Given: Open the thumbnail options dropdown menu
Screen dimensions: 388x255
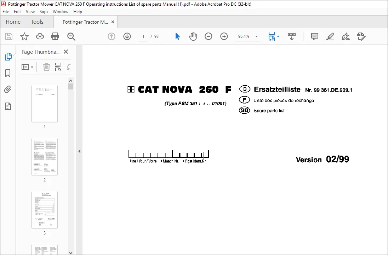Looking at the screenshot, I should [28, 67].
